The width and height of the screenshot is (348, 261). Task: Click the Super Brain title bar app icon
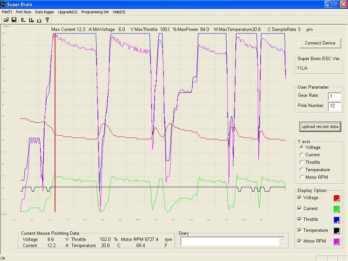click(3, 4)
